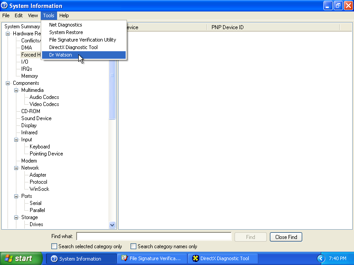
Task: Click the System Information taskbar button
Action: (81, 258)
